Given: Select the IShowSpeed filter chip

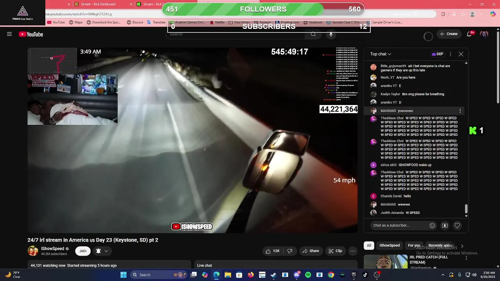Looking at the screenshot, I should tap(389, 245).
